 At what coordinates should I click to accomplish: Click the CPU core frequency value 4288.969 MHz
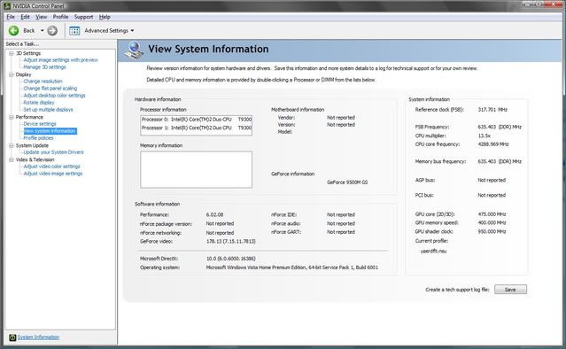click(493, 144)
